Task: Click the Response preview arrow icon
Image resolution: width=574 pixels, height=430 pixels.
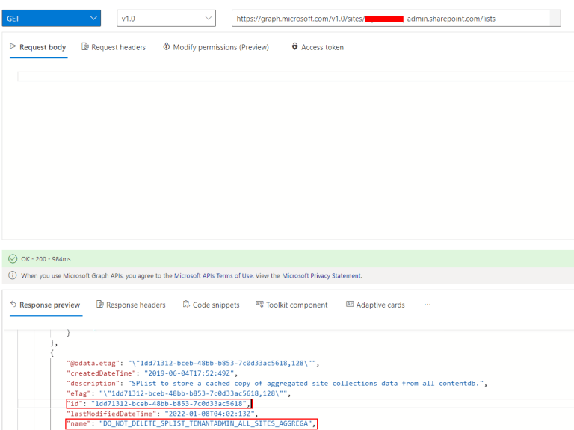Action: coord(13,304)
